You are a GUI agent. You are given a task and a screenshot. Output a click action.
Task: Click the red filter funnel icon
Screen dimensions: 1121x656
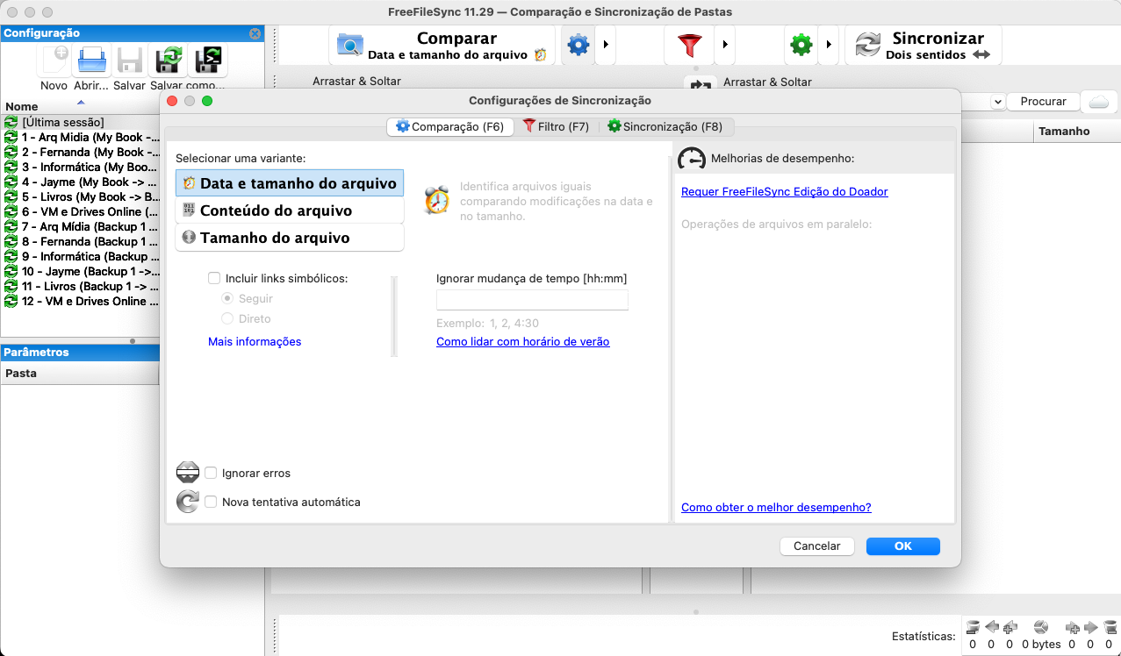coord(689,46)
